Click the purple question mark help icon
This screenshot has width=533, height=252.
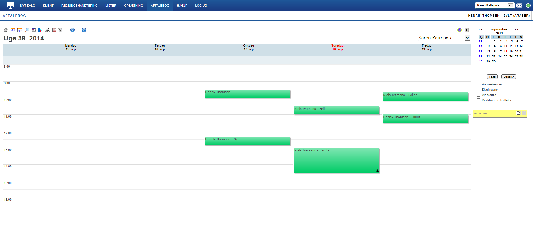(460, 30)
